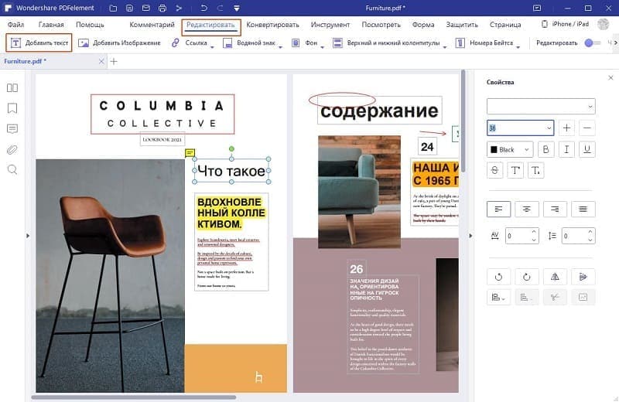Increase the line spacing stepper
The width and height of the screenshot is (619, 402).
coord(590,233)
